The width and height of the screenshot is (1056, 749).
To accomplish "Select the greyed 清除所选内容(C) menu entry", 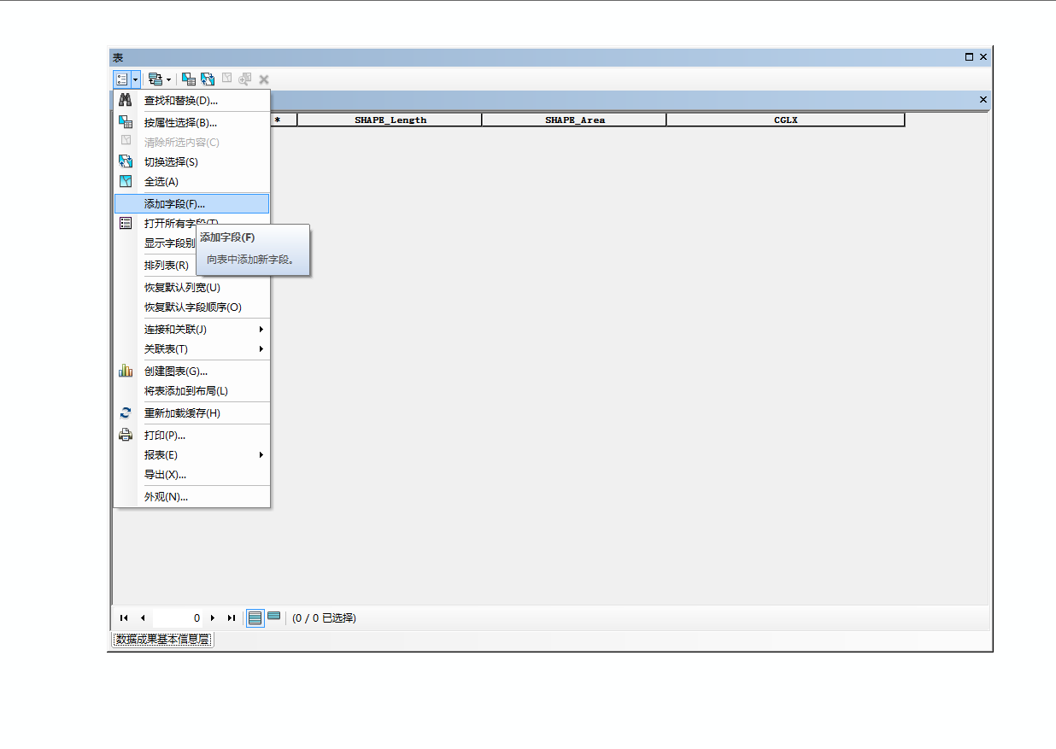I will (192, 142).
